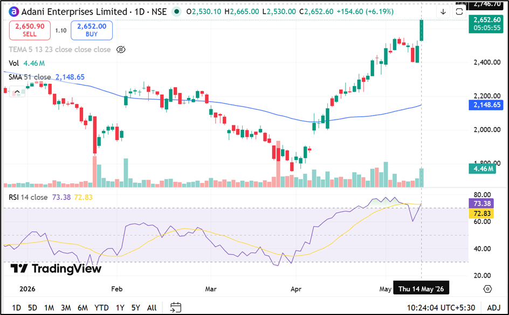The height and width of the screenshot is (315, 509).
Task: Switch to the YTD range
Action: click(x=101, y=307)
